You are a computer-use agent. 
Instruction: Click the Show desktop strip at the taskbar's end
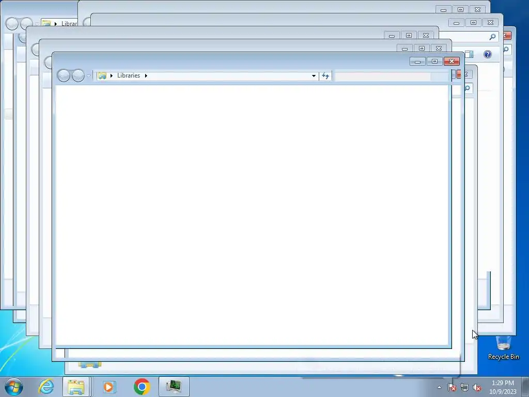coord(525,387)
